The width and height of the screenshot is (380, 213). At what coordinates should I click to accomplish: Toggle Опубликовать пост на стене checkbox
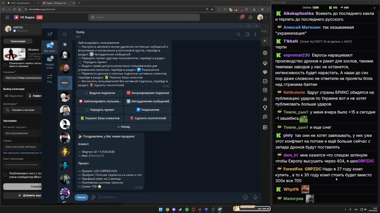(x=5, y=175)
